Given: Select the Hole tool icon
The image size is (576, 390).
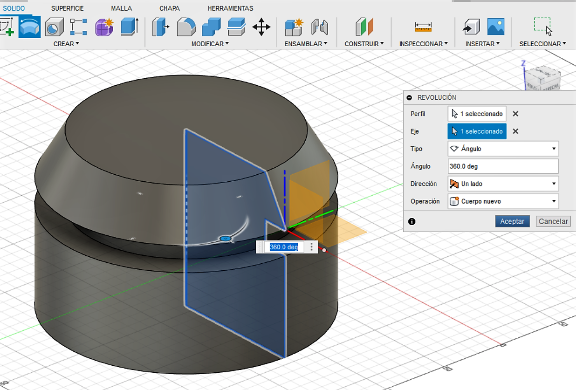Looking at the screenshot, I should (x=55, y=27).
